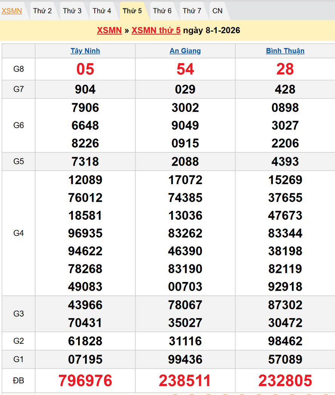Image resolution: width=335 pixels, height=395 pixels.
Task: Open the XSMN thứ 5 heading link
Action: [156, 31]
